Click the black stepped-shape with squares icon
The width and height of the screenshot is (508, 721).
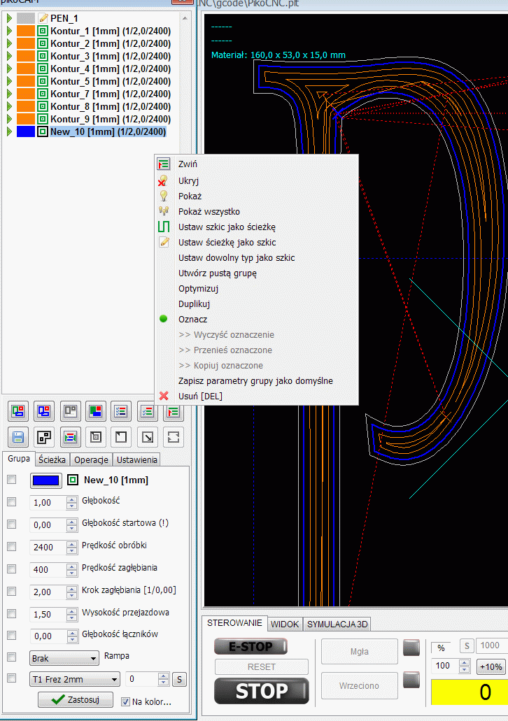(44, 437)
